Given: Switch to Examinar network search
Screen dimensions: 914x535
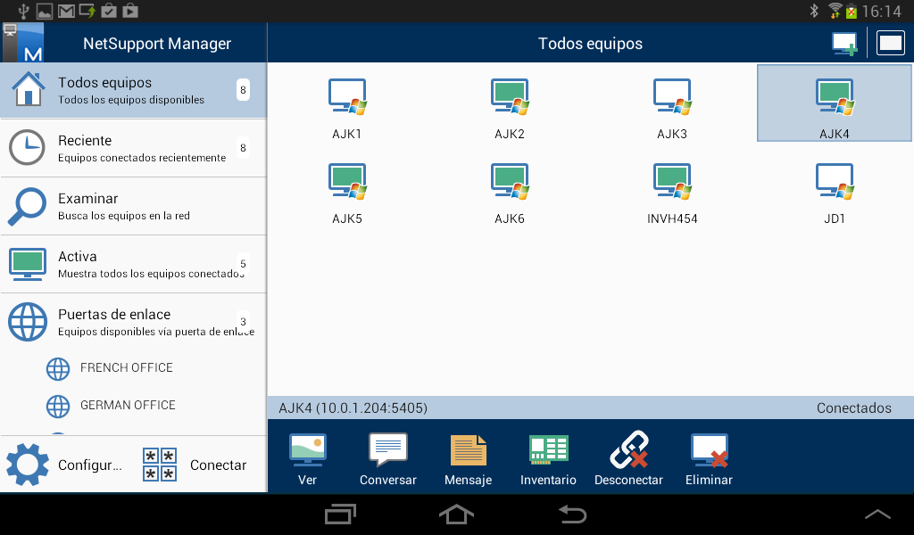Looking at the screenshot, I should 134,205.
